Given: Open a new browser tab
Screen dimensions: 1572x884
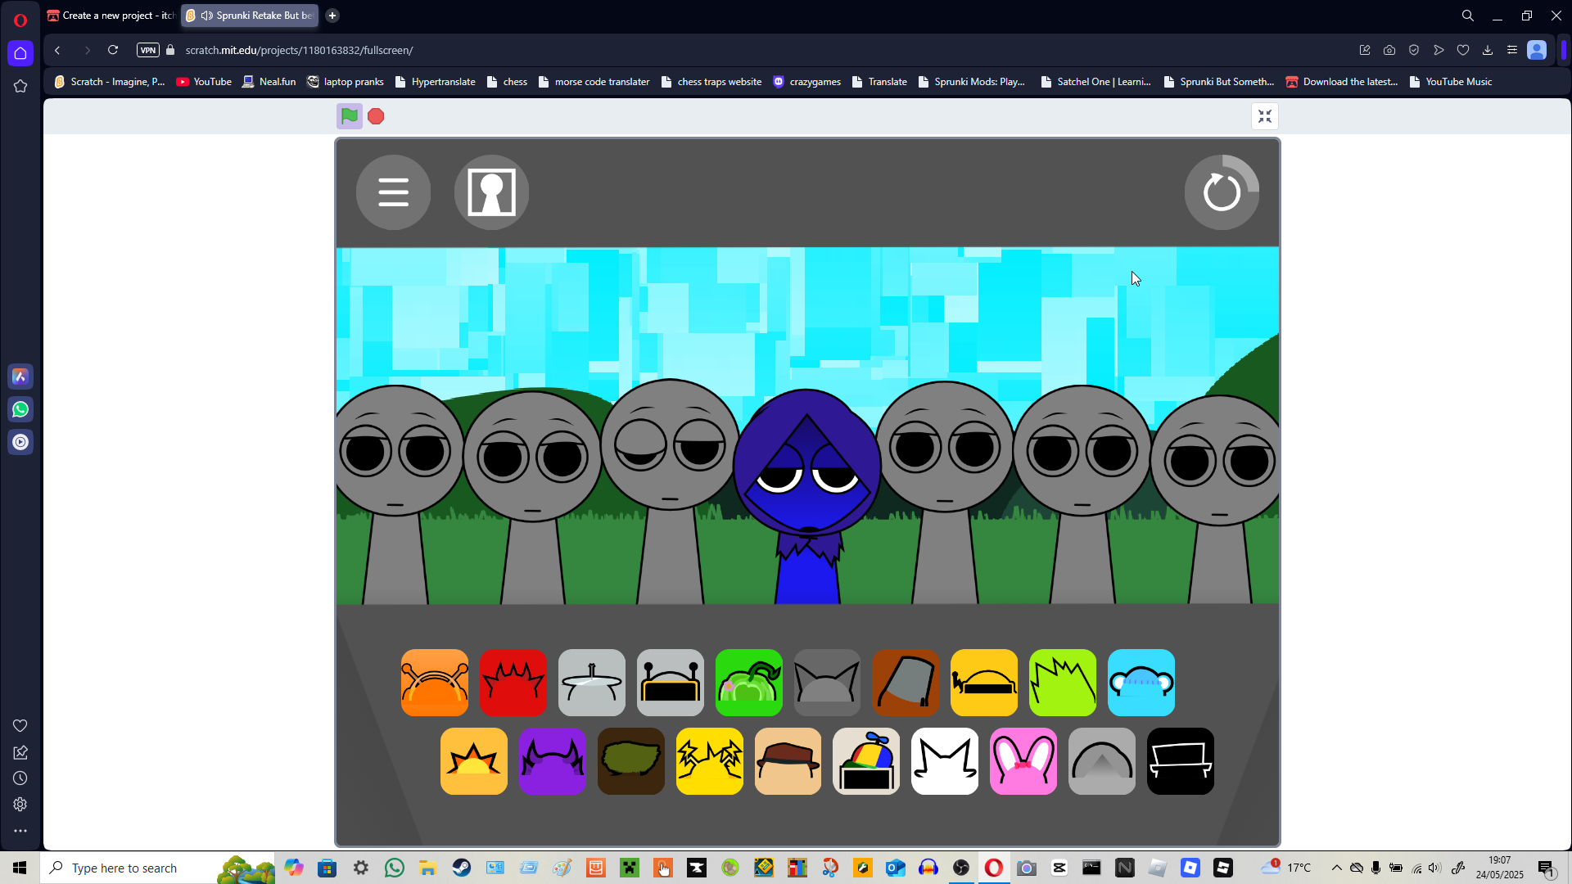Looking at the screenshot, I should click(x=332, y=16).
